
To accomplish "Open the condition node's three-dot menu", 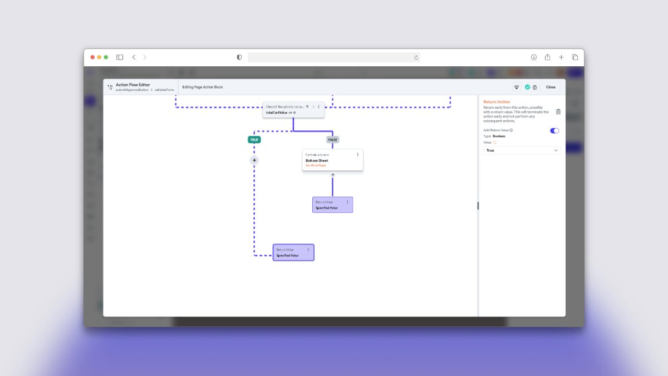I will pyautogui.click(x=318, y=106).
